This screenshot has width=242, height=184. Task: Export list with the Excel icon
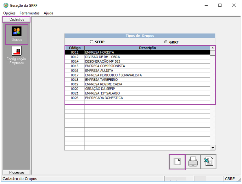click(x=208, y=162)
